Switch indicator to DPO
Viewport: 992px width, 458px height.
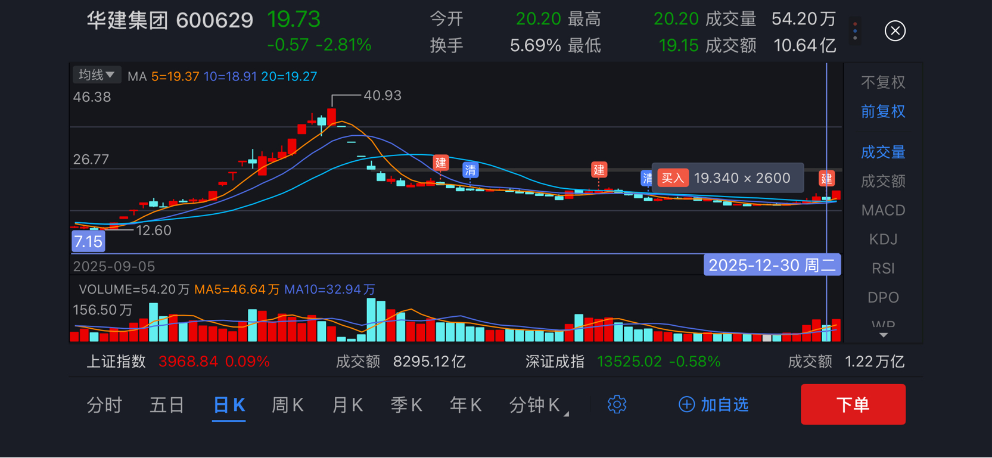pyautogui.click(x=883, y=297)
